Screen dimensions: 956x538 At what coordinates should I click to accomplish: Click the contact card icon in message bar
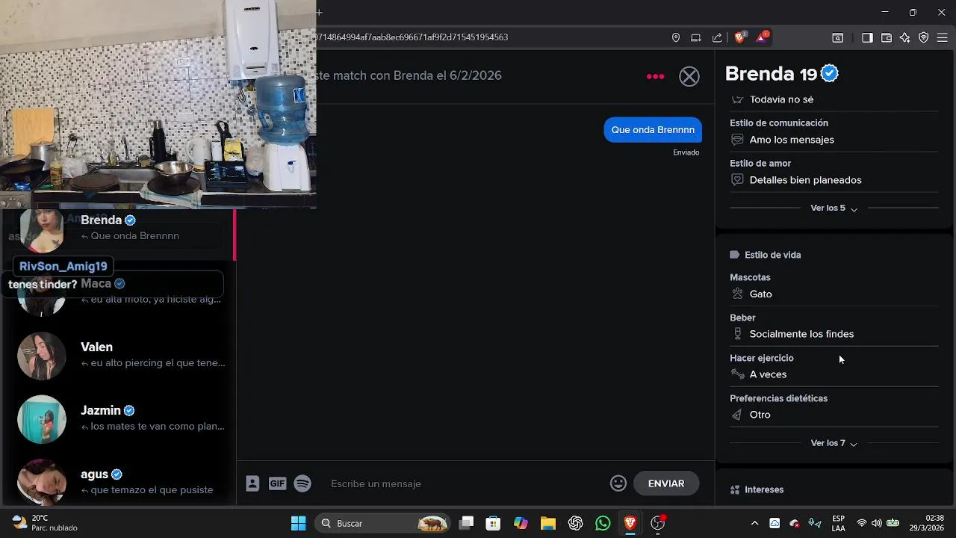pos(252,483)
